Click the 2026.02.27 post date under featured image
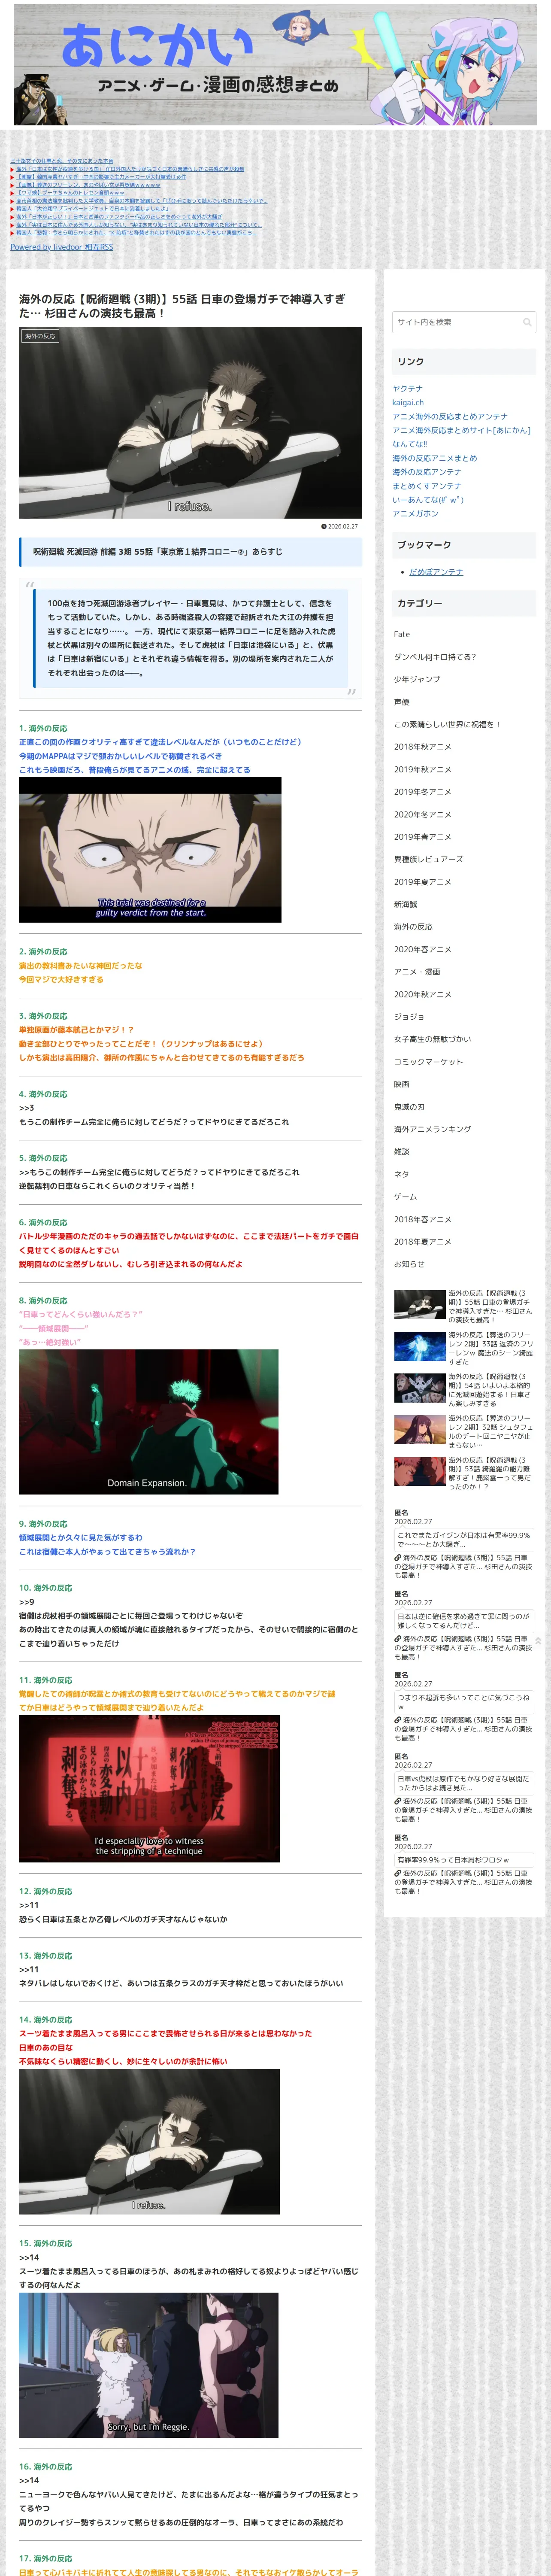551x2576 pixels. click(x=340, y=526)
